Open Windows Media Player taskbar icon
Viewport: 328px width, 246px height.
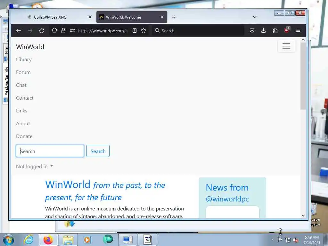pyautogui.click(x=87, y=240)
